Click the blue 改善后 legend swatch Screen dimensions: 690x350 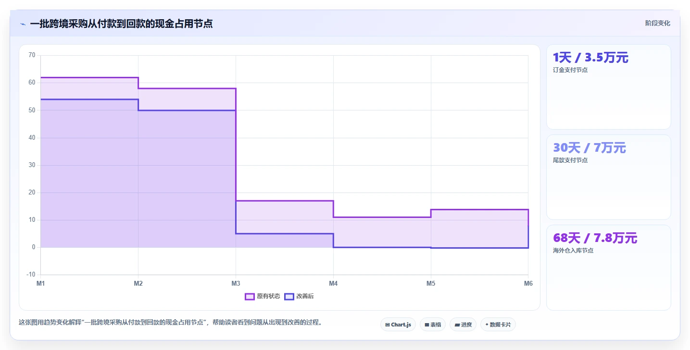(289, 296)
